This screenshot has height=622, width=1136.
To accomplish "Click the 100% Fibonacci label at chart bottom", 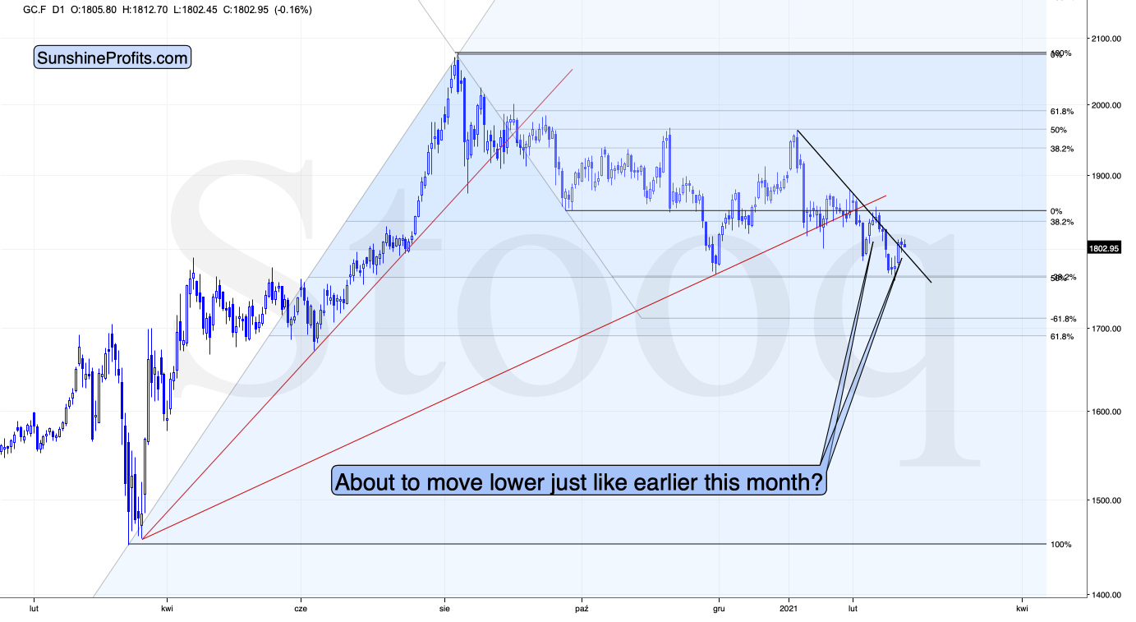I will point(1060,545).
